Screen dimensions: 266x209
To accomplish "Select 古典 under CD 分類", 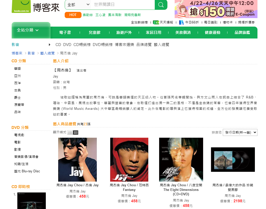I will click(x=18, y=90).
